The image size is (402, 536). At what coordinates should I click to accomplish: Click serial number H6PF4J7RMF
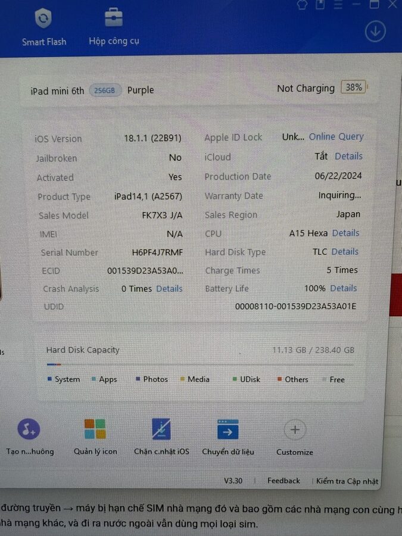pos(157,253)
